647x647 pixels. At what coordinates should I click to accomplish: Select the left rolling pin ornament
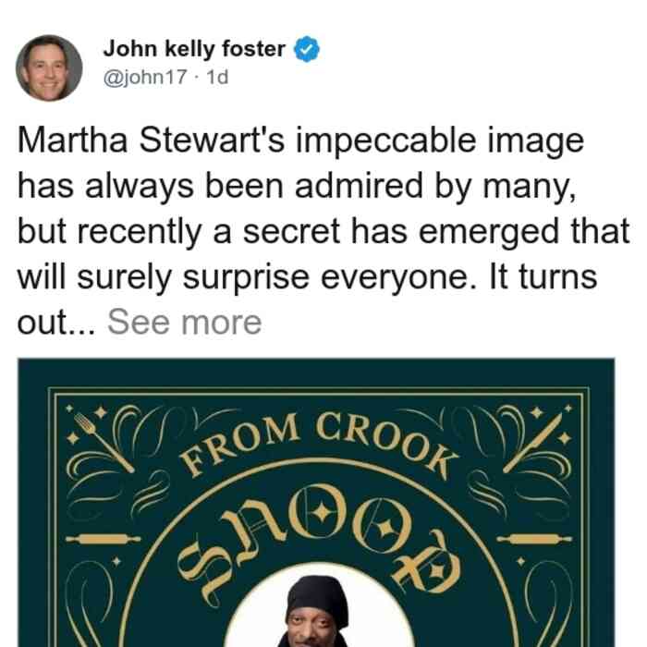[x=104, y=539]
